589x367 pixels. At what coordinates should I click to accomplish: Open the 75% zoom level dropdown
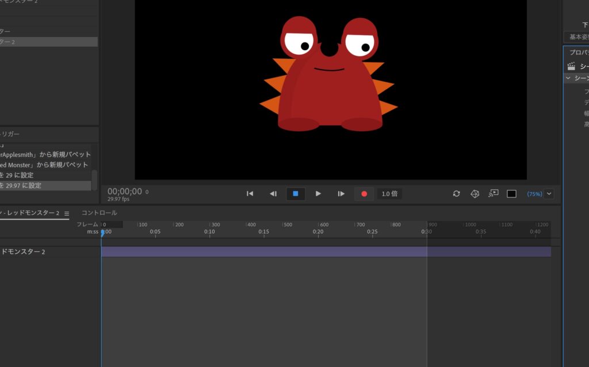tap(549, 194)
